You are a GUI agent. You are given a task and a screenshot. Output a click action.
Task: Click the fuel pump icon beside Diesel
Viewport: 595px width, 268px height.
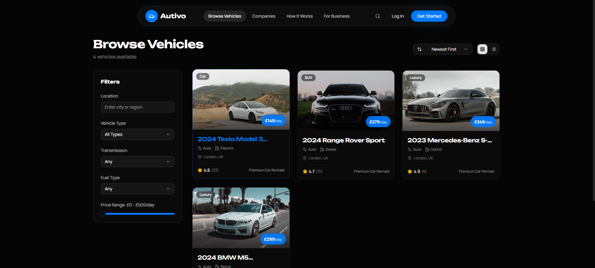pos(322,149)
